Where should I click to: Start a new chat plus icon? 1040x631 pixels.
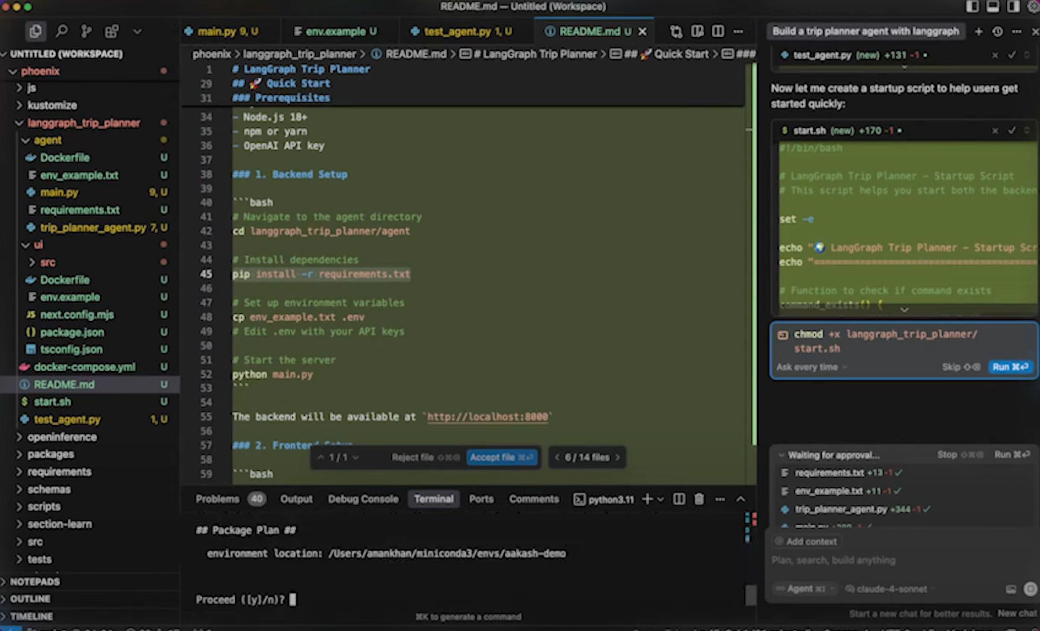pyautogui.click(x=979, y=31)
